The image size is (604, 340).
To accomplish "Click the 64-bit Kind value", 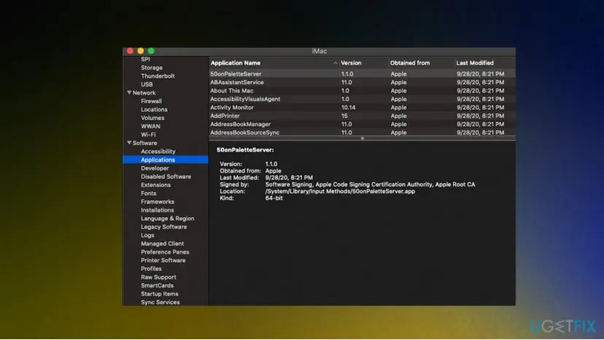I will (x=274, y=198).
